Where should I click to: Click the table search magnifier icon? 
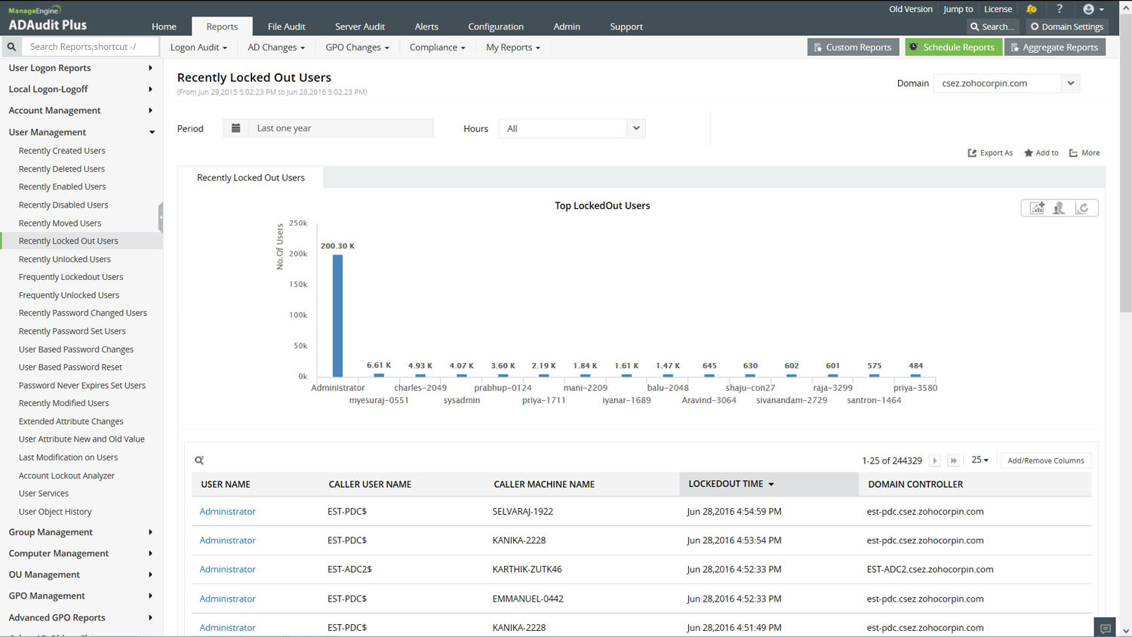coord(199,460)
